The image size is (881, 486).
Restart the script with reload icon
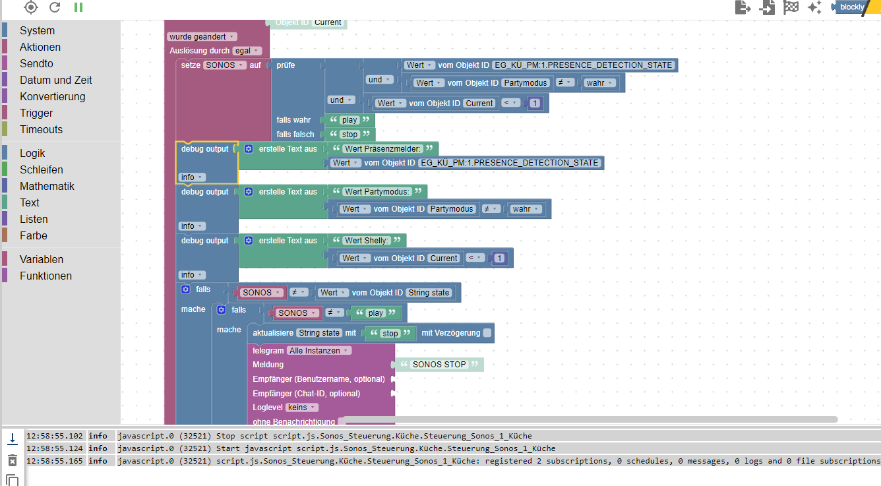(55, 7)
